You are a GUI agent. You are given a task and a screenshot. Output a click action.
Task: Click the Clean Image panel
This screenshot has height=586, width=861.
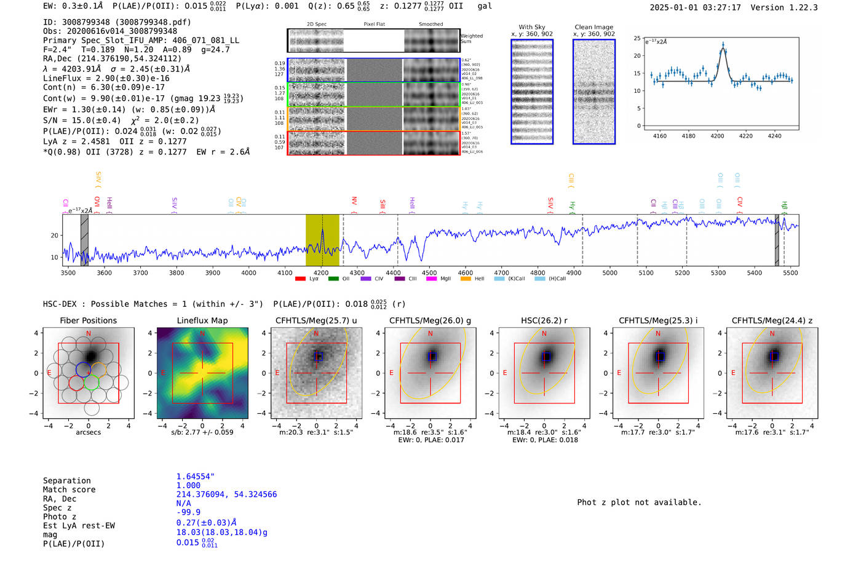coord(594,92)
